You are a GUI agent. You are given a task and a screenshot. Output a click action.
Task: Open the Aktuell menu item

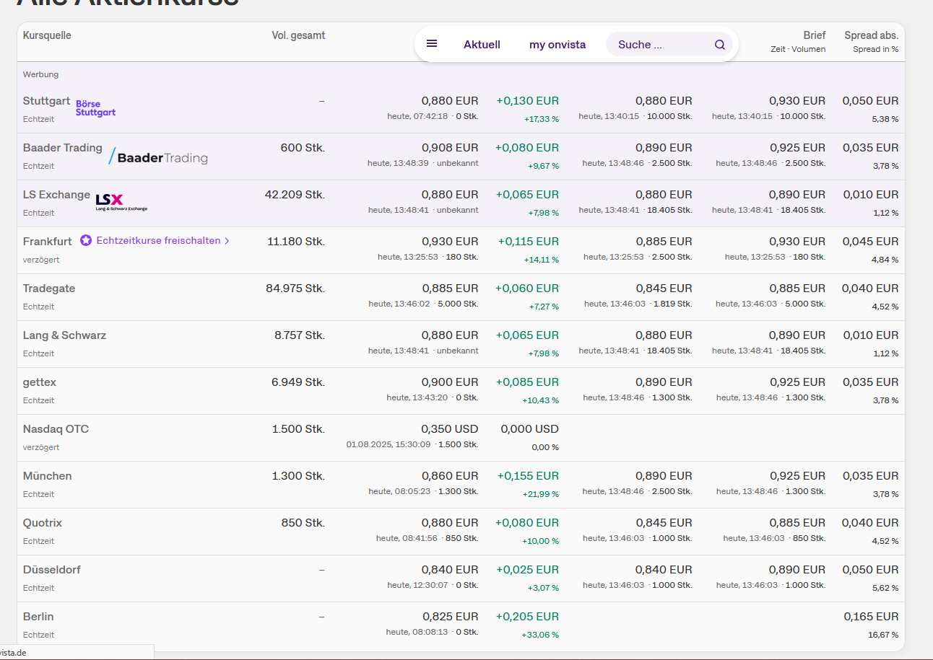482,45
